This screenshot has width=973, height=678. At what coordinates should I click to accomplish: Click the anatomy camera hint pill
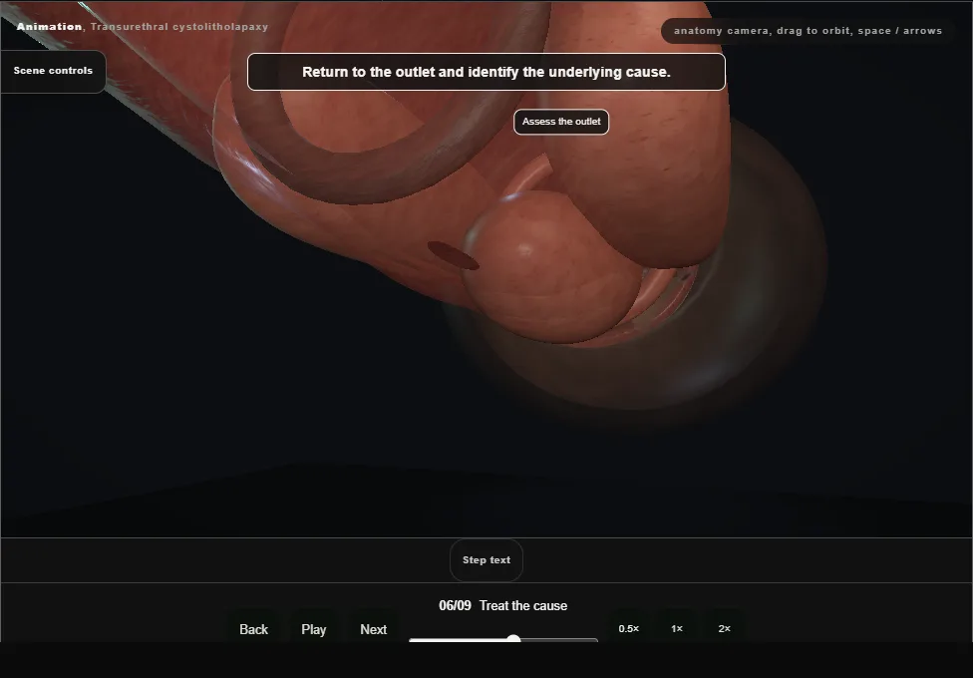[x=808, y=31]
